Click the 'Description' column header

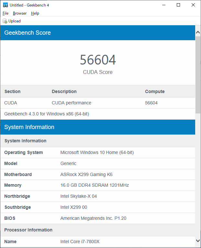pyautogui.click(x=64, y=91)
